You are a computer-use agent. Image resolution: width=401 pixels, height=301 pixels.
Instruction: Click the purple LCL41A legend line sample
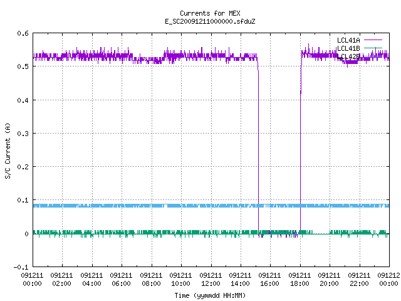(373, 40)
